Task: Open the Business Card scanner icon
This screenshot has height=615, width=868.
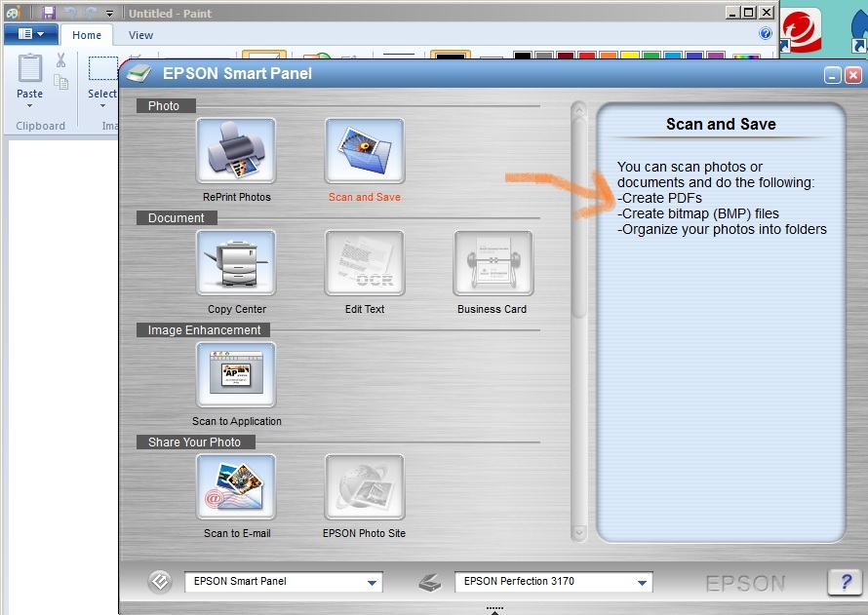Action: click(x=493, y=263)
